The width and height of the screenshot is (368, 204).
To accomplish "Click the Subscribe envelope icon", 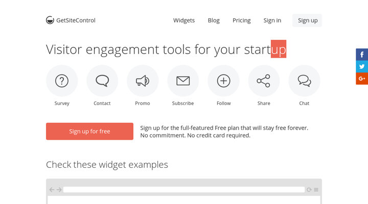I will coord(183,81).
